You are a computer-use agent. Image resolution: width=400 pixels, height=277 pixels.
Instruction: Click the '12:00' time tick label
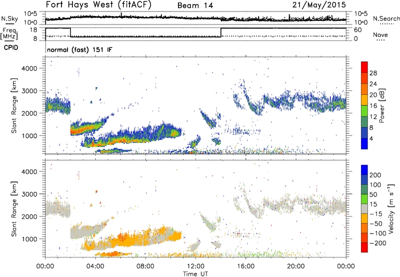(195, 266)
